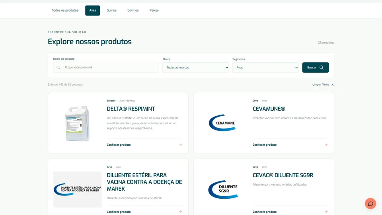Click arrow icon on CEVAMUNE® card
This screenshot has width=382, height=215.
click(x=326, y=145)
